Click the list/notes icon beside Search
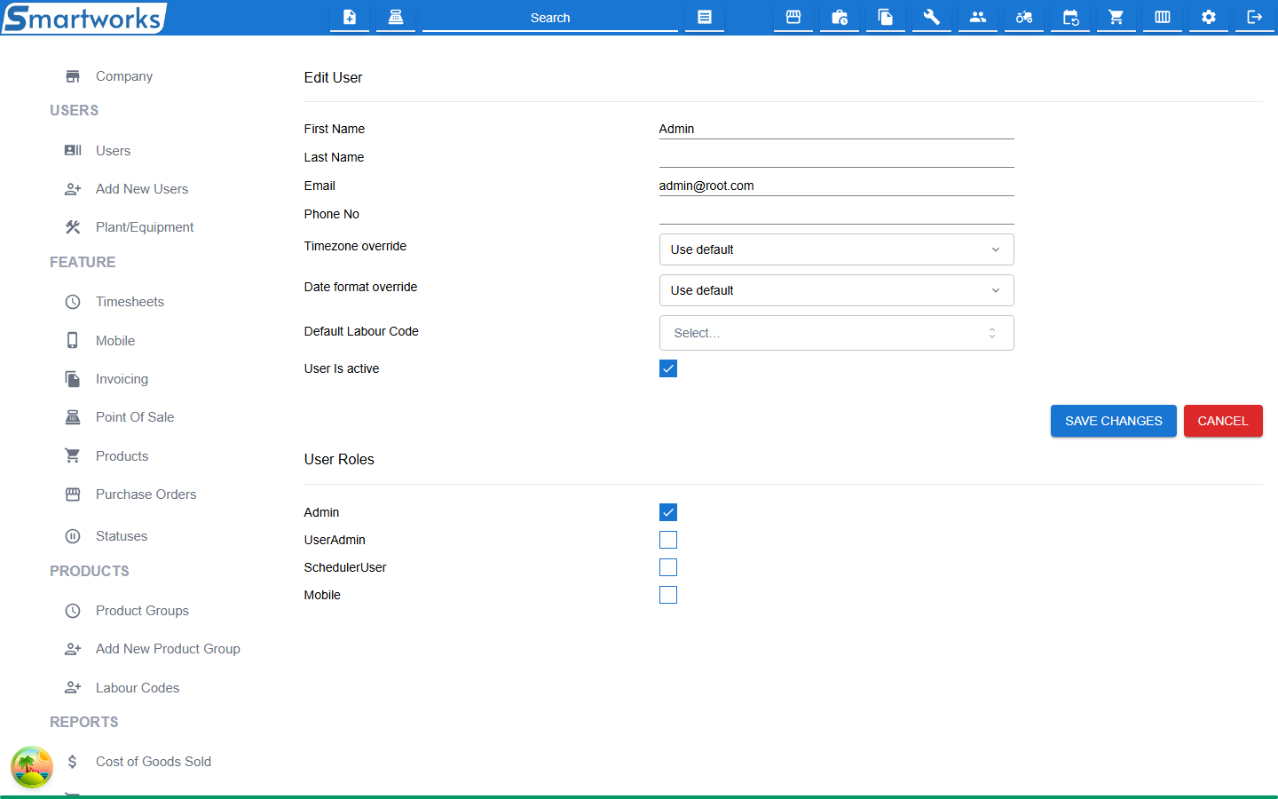Viewport: 1278px width, 799px height. 705,17
